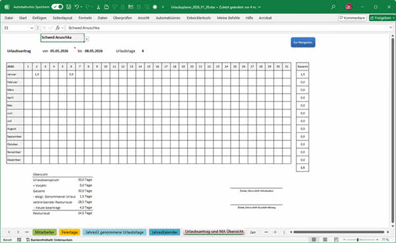
Task: Open the employee selection dropdown arrow
Action: 86,39
